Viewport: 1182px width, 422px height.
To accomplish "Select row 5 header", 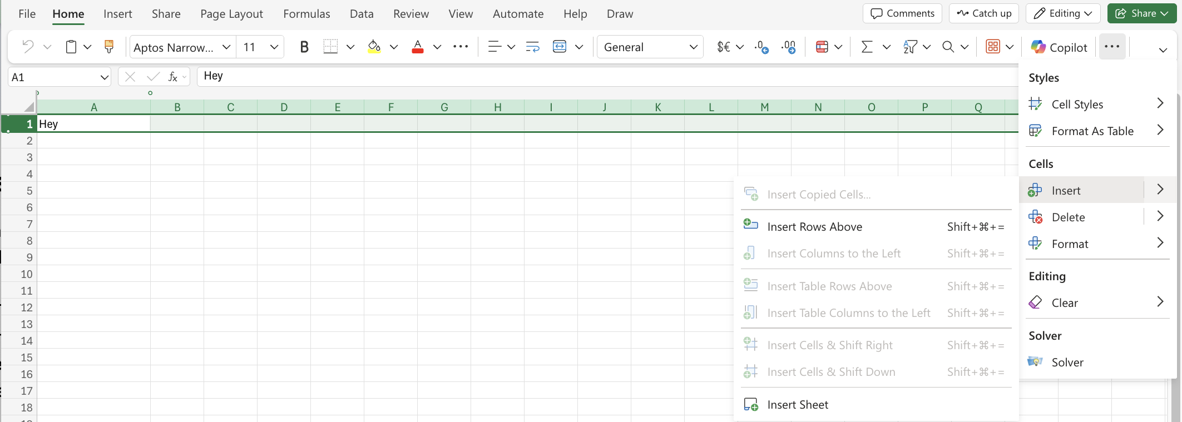I will [19, 191].
